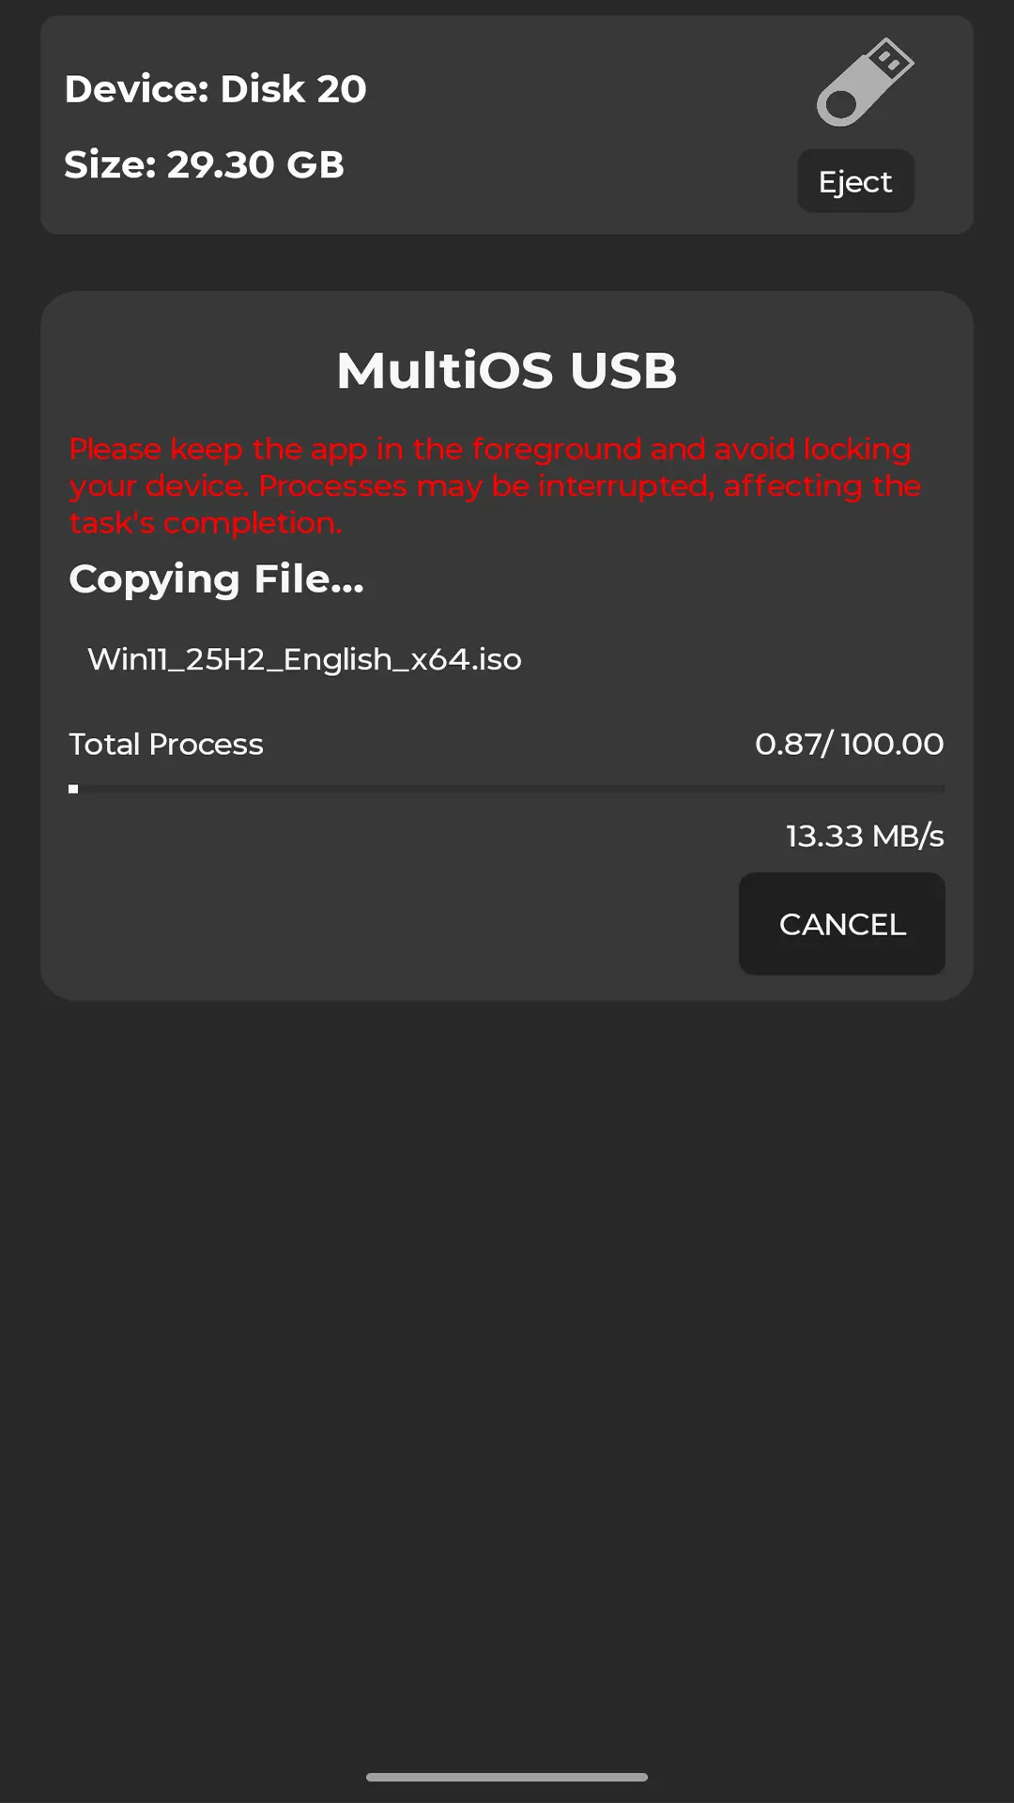
Task: Click the unfilled part of progress track
Action: [512, 790]
